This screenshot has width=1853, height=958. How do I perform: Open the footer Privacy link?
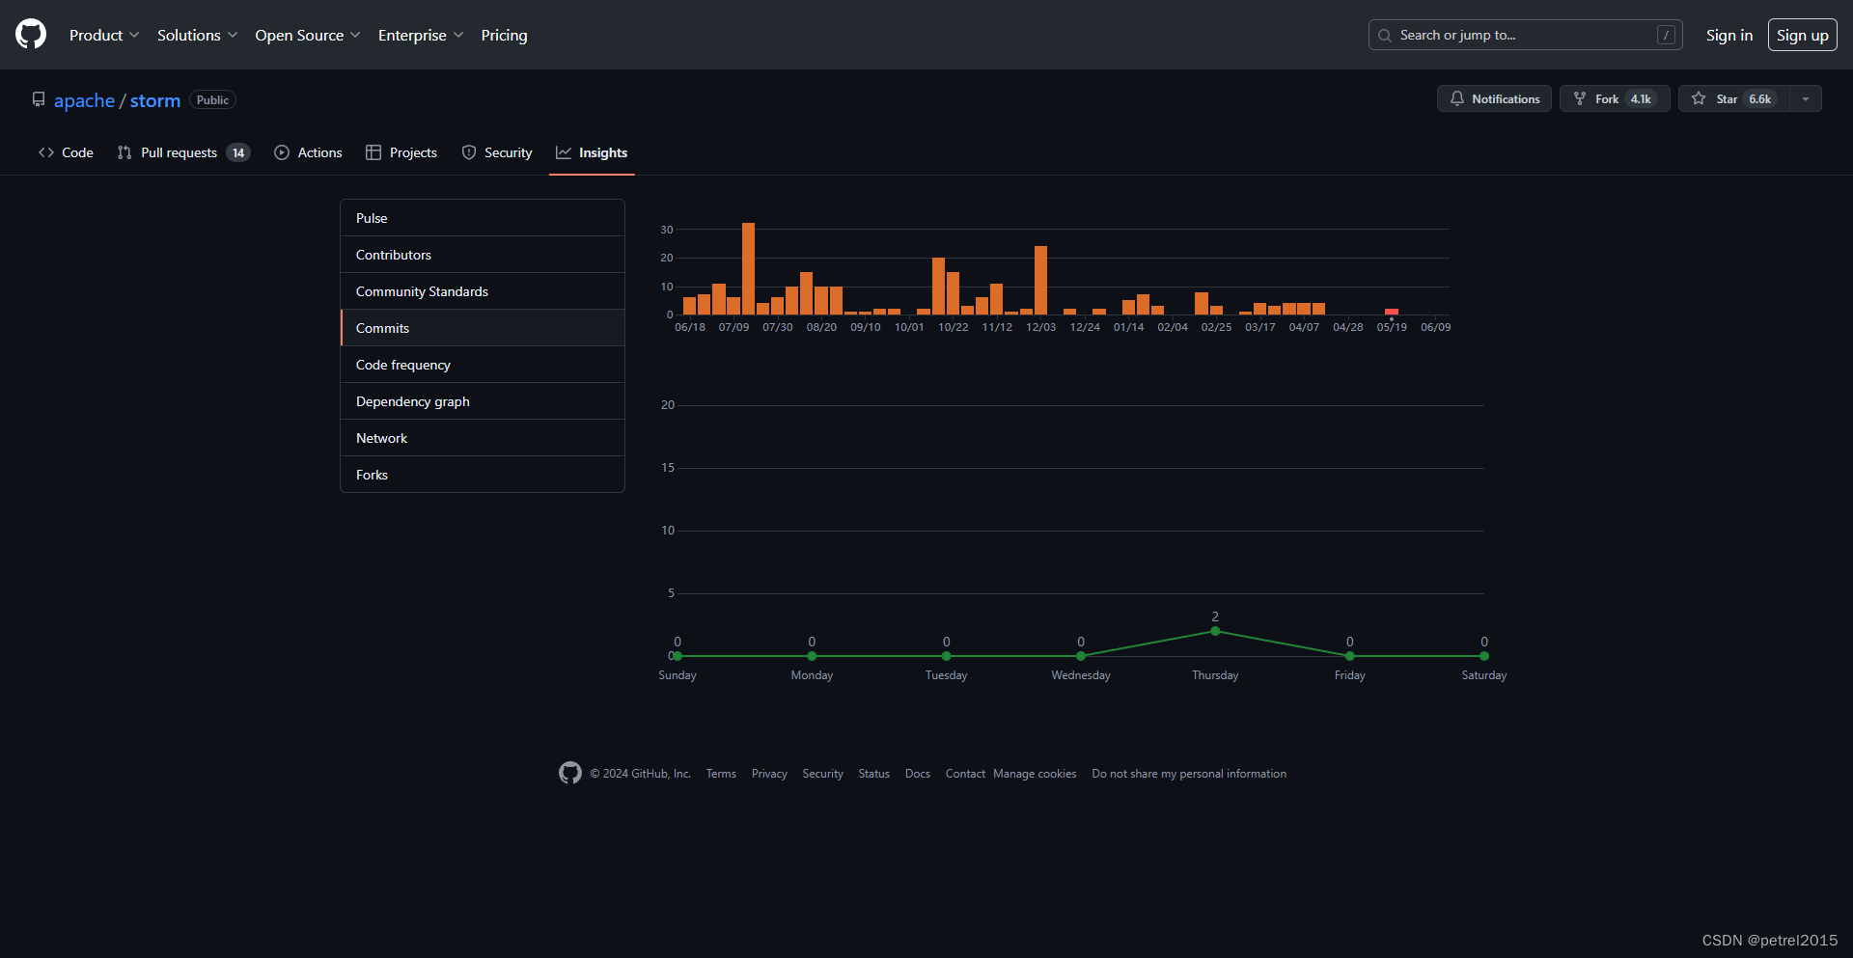(x=769, y=774)
